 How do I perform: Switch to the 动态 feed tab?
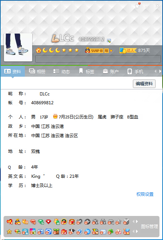point(61,71)
